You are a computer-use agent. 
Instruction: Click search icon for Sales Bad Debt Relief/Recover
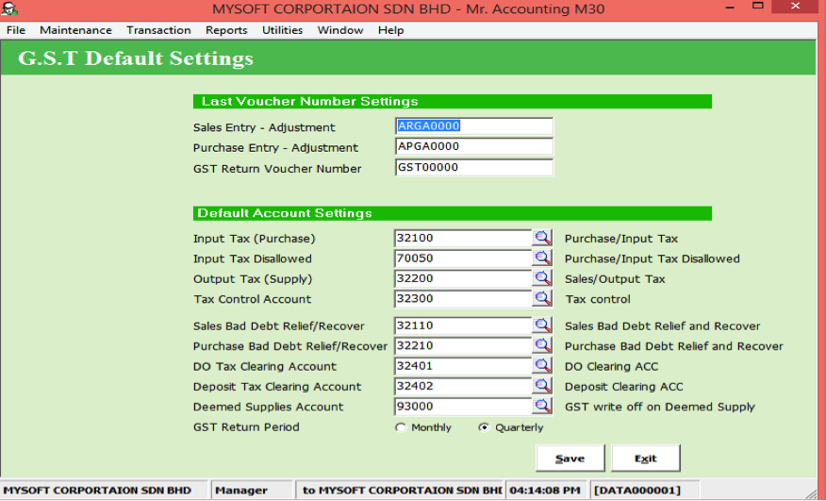tap(543, 326)
